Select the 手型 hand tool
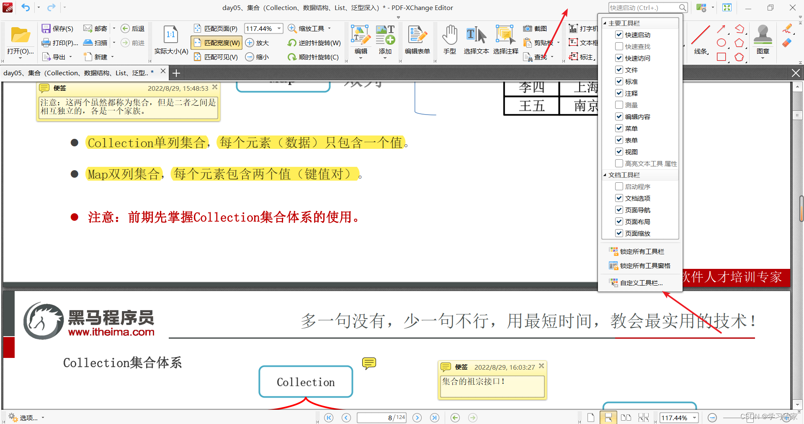Screen dimensions: 804x424 (450, 40)
